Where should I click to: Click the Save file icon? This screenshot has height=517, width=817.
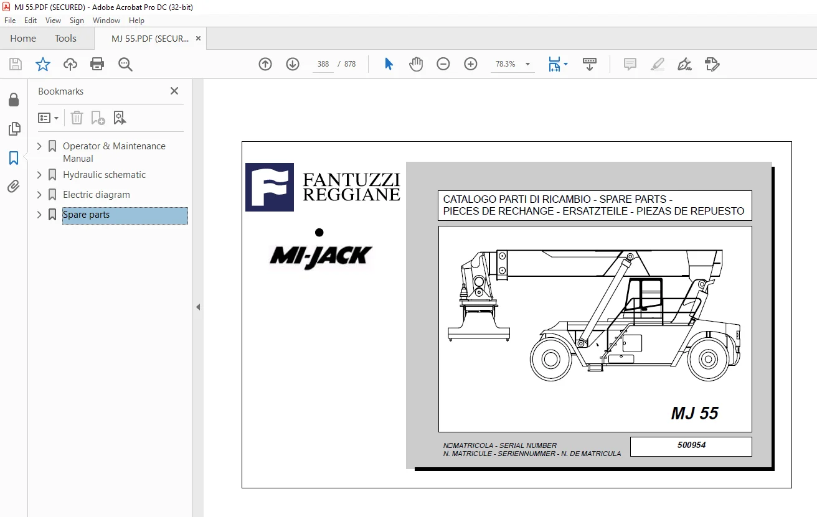(16, 64)
